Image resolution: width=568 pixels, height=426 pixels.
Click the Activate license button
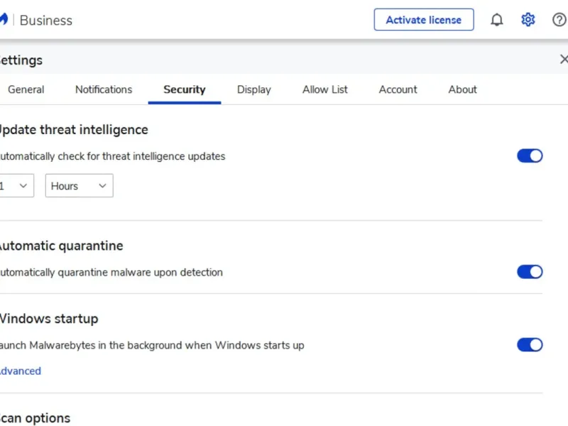(x=424, y=20)
